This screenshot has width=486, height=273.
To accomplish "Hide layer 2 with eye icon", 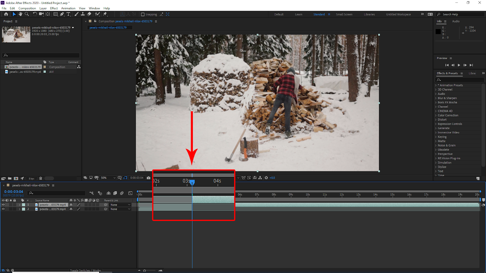I will (x=3, y=209).
